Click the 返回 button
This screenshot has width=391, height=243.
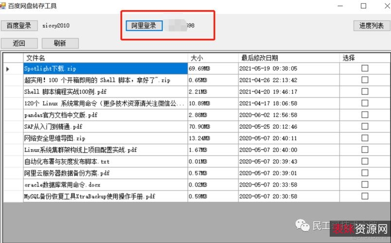pyautogui.click(x=19, y=43)
